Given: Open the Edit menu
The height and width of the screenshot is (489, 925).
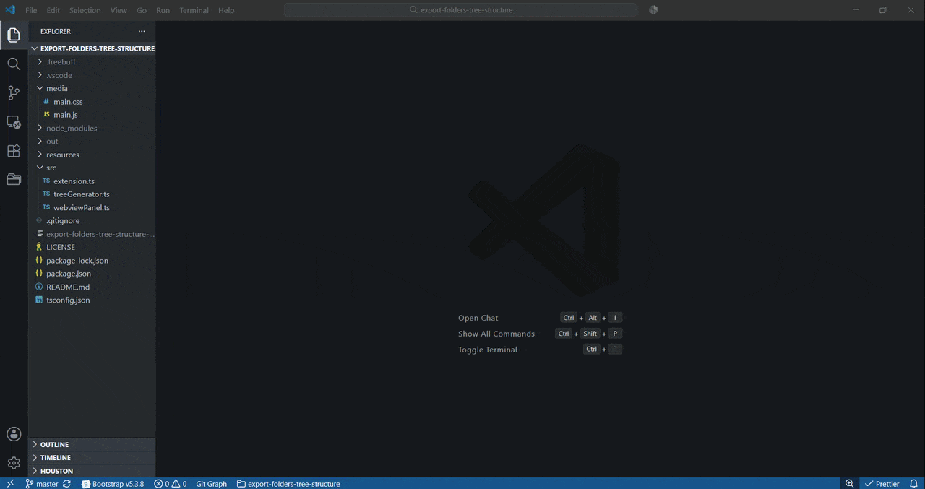Looking at the screenshot, I should click(53, 10).
